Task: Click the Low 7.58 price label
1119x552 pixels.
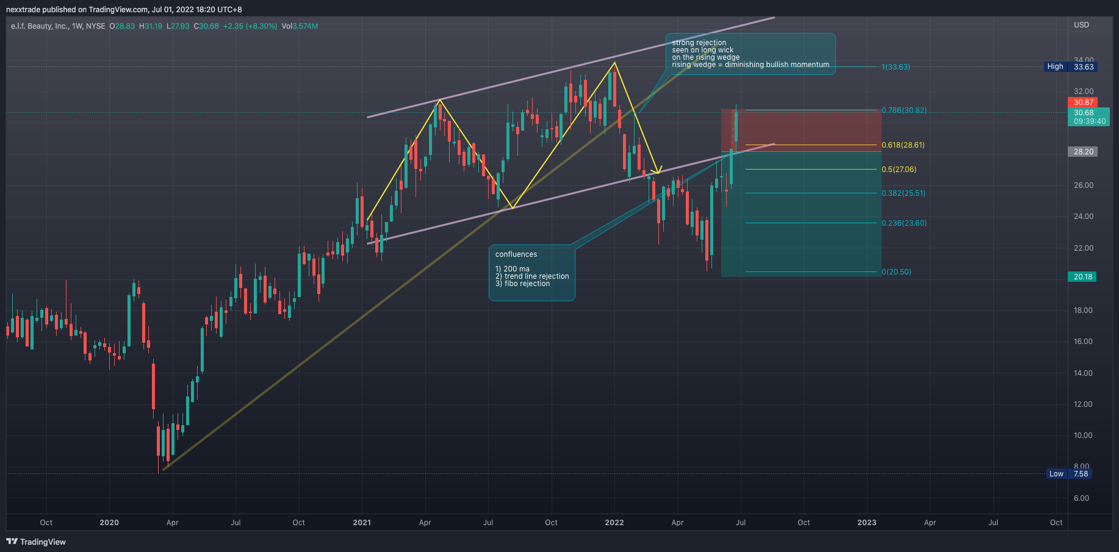Action: tap(1070, 474)
